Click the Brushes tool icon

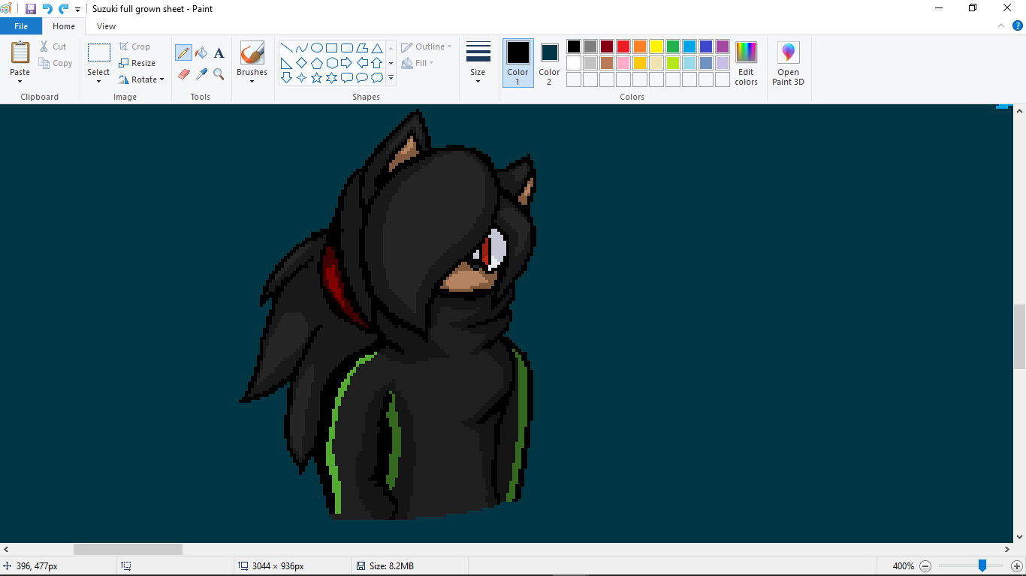(252, 52)
